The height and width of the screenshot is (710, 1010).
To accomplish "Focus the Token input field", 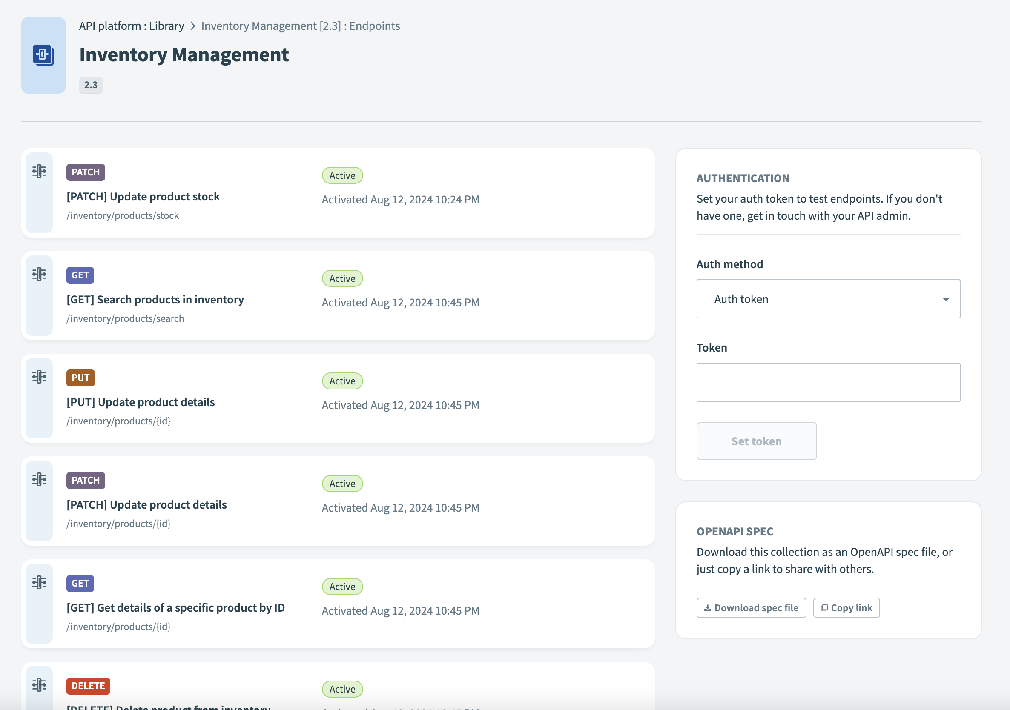I will pos(828,382).
